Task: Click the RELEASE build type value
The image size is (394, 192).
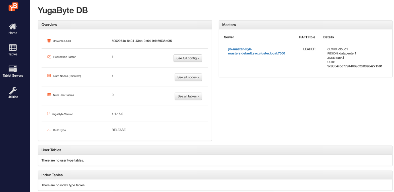Action: [119, 130]
